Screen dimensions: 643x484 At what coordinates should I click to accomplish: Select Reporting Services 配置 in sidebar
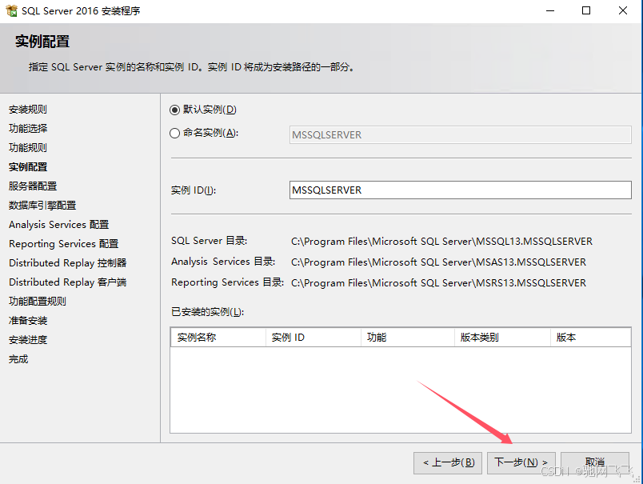pyautogui.click(x=63, y=244)
